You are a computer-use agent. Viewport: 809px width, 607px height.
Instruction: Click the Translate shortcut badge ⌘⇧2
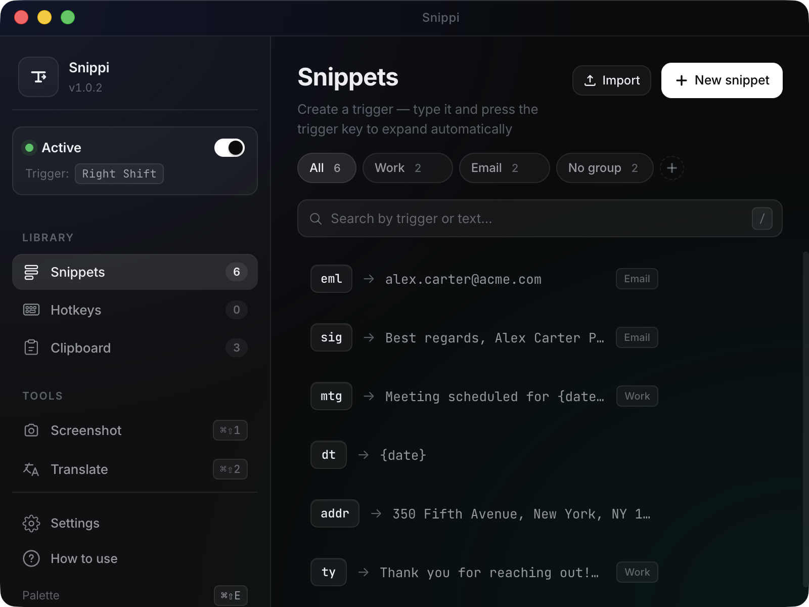pyautogui.click(x=230, y=469)
